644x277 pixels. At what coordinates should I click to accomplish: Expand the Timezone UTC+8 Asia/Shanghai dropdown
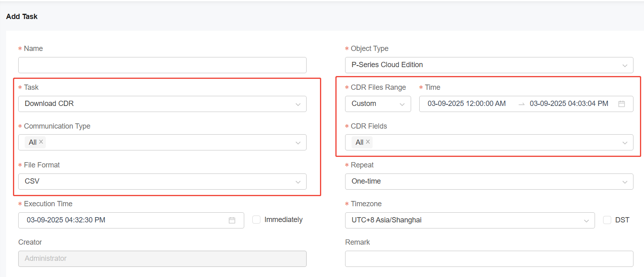point(469,220)
